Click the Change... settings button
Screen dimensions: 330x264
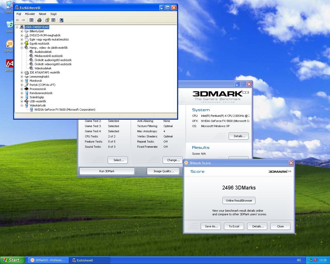(173, 160)
